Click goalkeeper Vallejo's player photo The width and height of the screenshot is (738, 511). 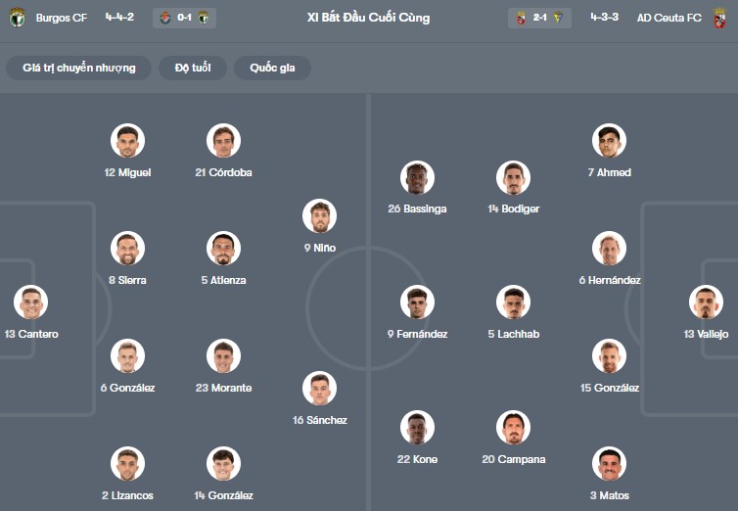[706, 302]
